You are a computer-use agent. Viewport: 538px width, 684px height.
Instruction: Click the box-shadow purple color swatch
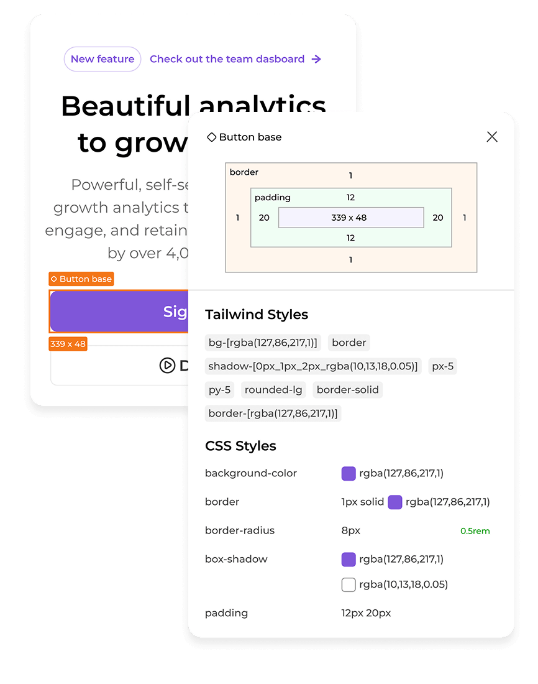pyautogui.click(x=349, y=559)
